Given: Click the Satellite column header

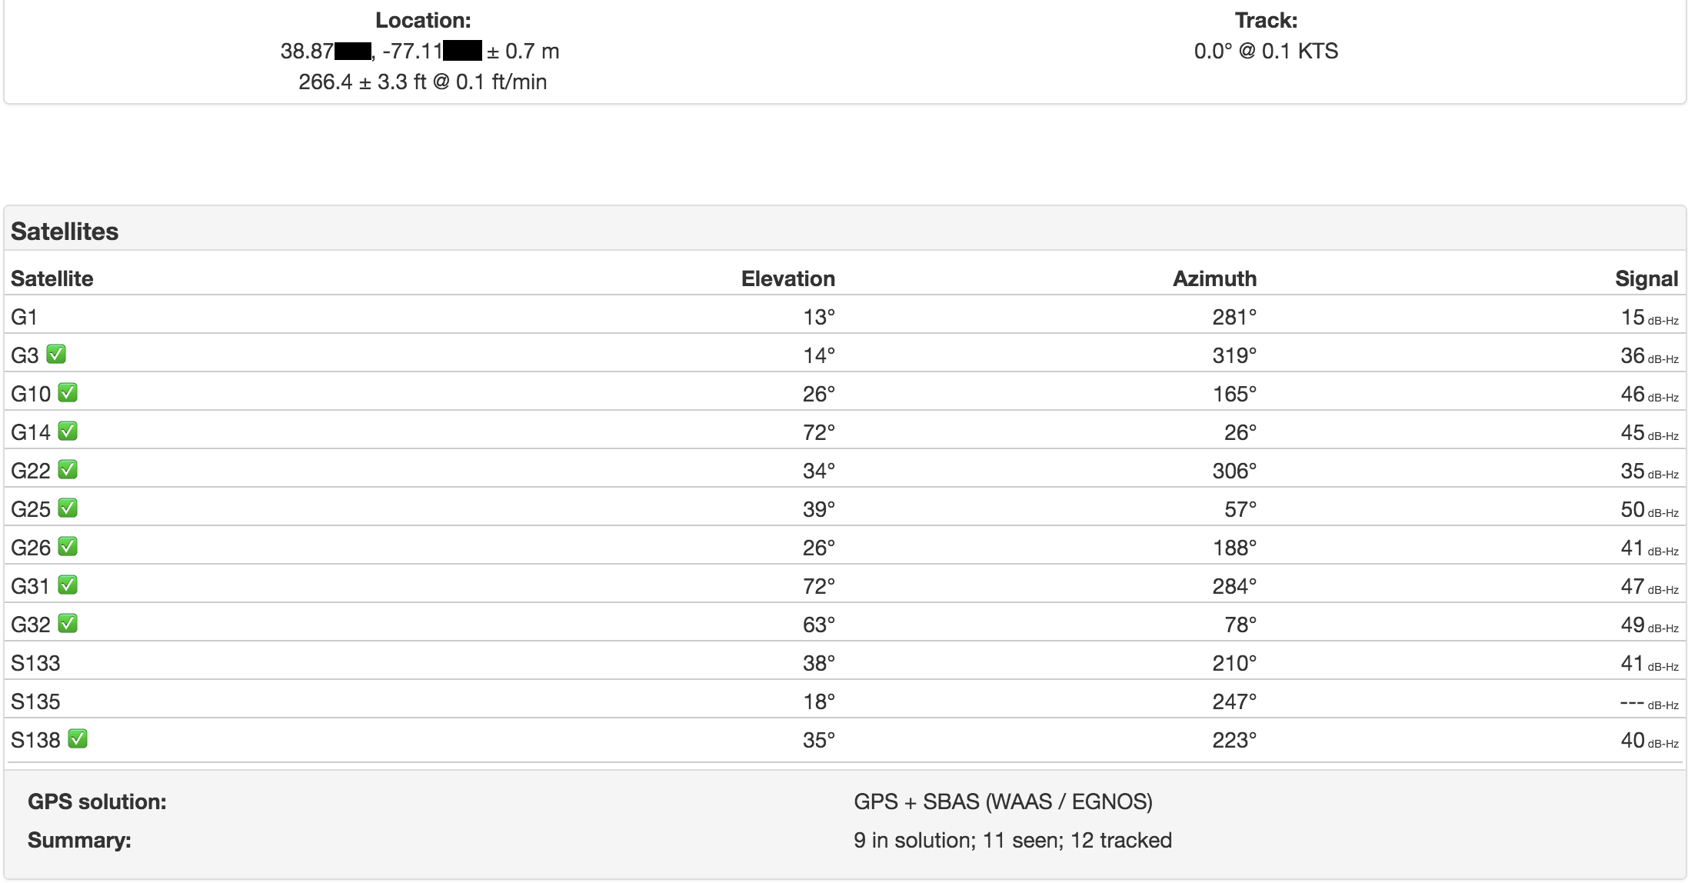Looking at the screenshot, I should [x=51, y=278].
